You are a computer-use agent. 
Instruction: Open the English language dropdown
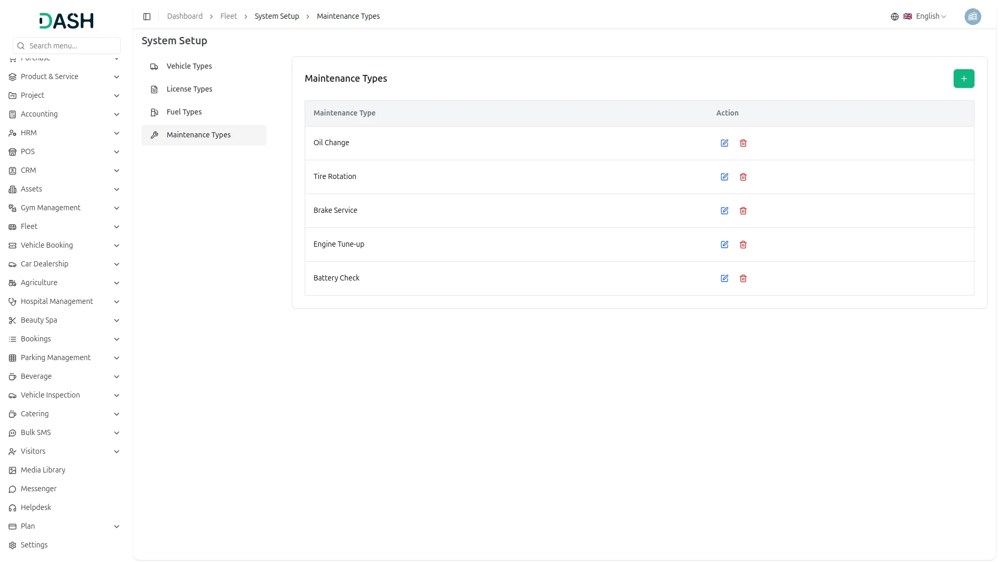coord(925,17)
